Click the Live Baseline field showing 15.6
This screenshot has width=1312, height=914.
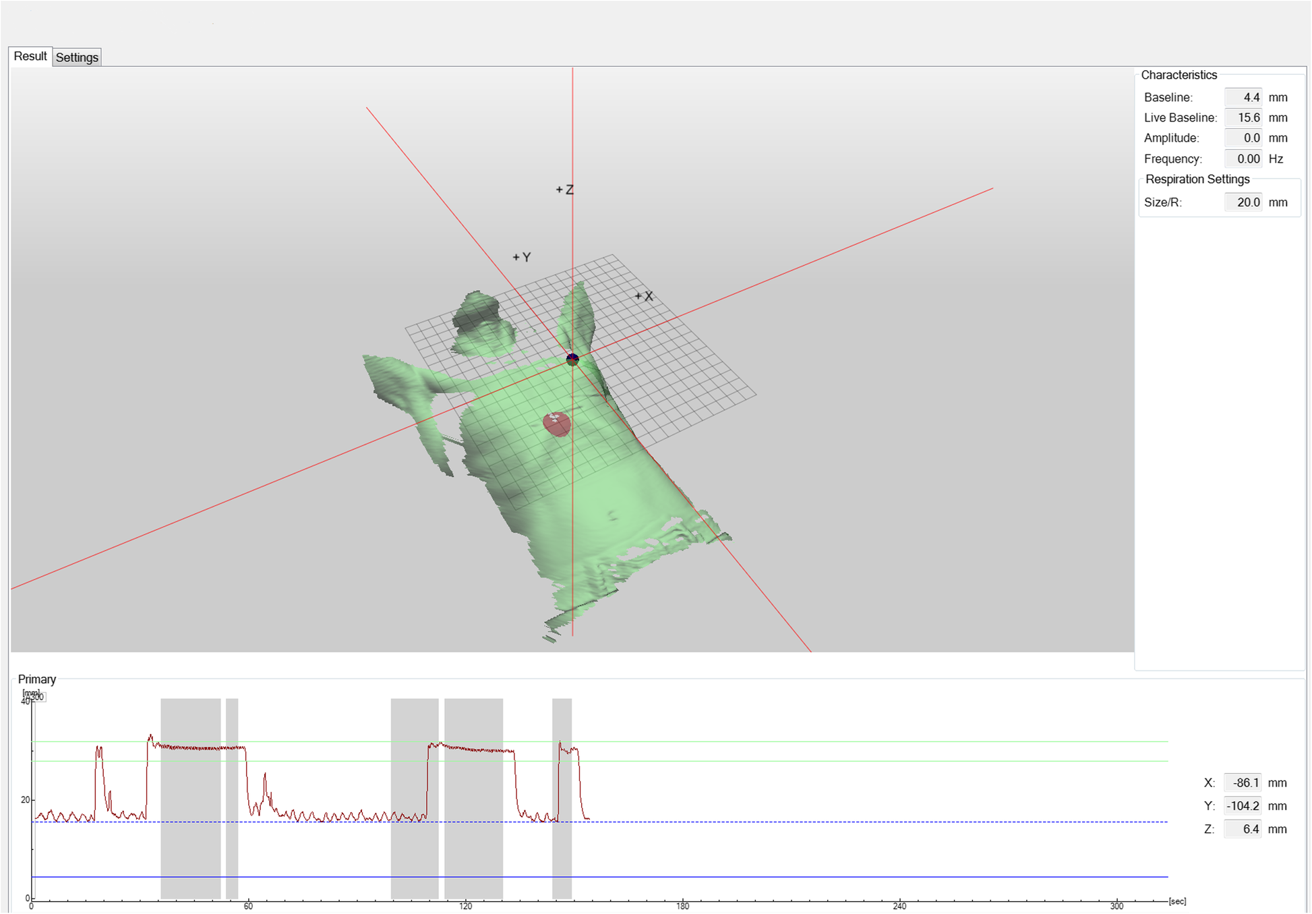click(1244, 117)
